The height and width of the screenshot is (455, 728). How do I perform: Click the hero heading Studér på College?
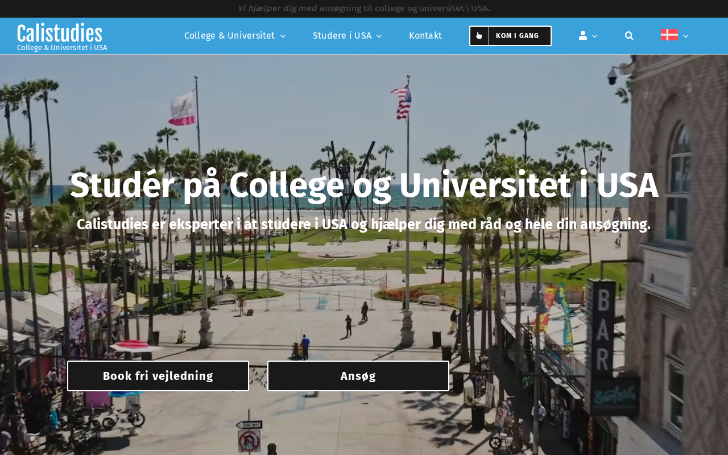(364, 185)
